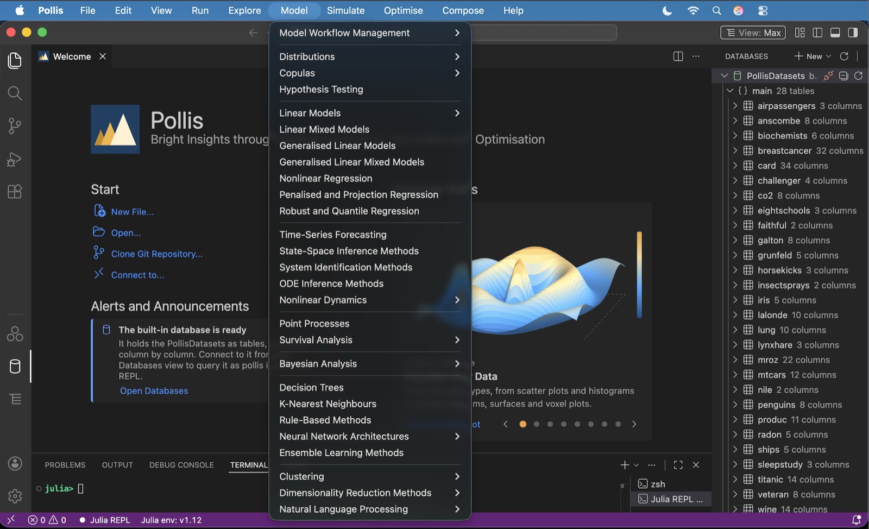Open the Outline list icon in activity bar

[15, 399]
